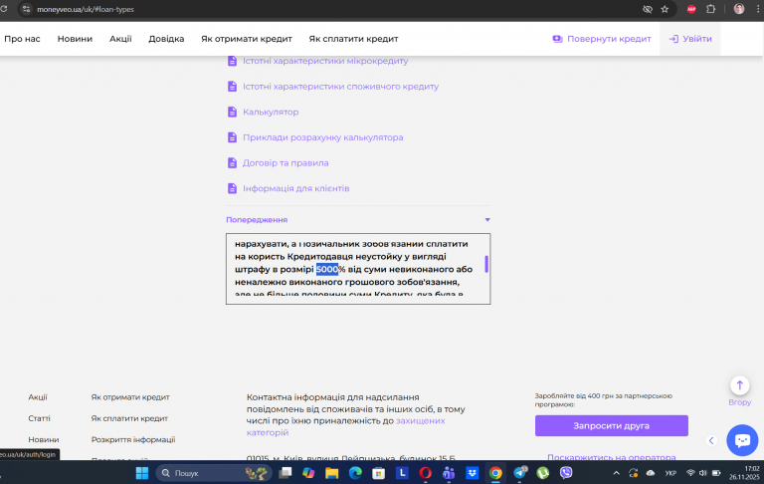Open Opera browser from the taskbar
Screen dimensions: 764x484
click(426, 473)
